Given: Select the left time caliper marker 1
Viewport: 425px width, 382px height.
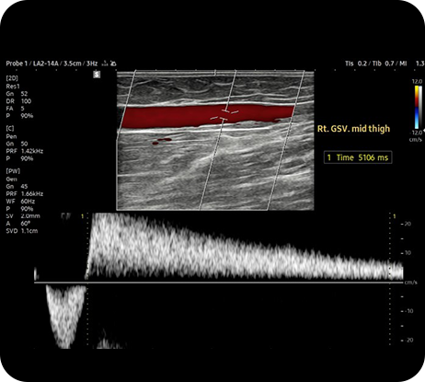Looking at the screenshot, I should (x=82, y=216).
